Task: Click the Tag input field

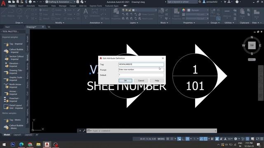Action: (x=141, y=65)
